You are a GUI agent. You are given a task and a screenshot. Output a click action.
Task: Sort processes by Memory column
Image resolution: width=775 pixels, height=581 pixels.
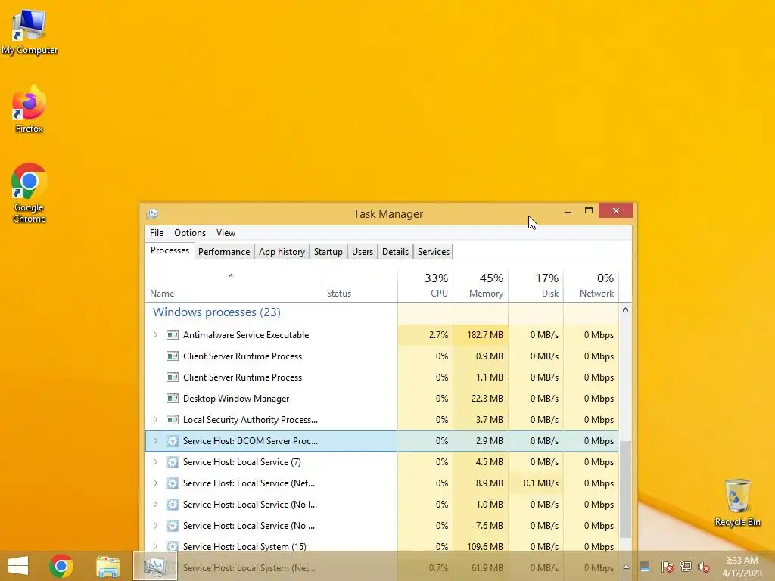[x=481, y=285]
